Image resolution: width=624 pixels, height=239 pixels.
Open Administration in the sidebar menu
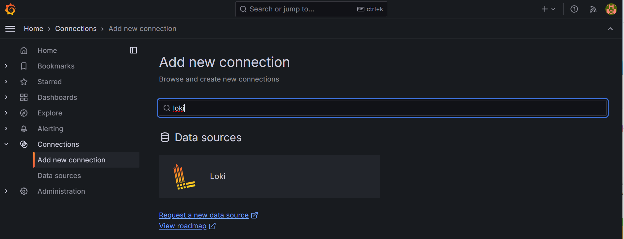point(61,191)
